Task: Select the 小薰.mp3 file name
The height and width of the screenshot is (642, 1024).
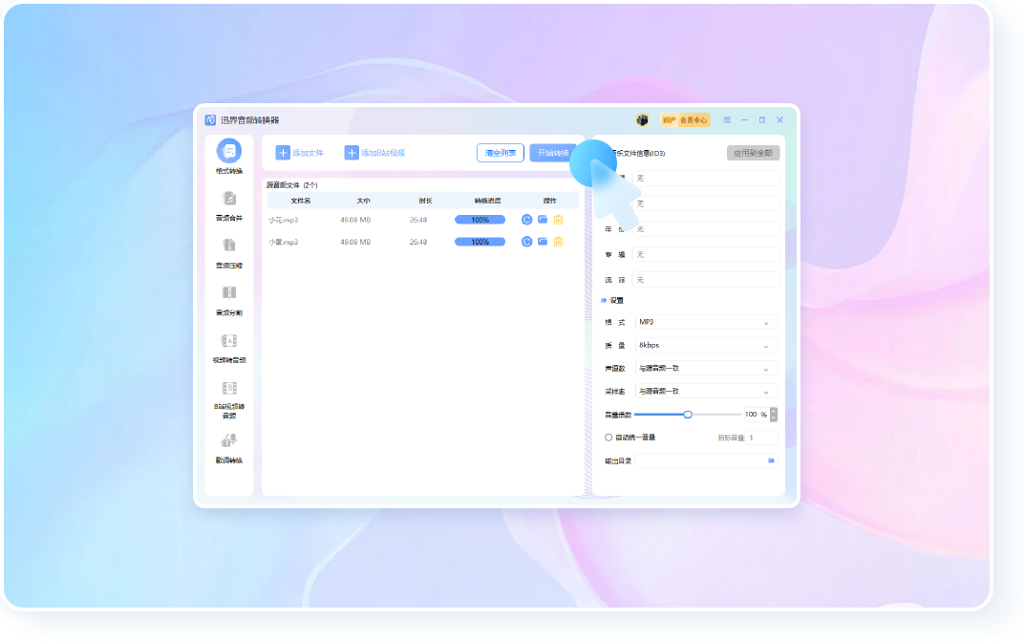Action: (x=284, y=243)
